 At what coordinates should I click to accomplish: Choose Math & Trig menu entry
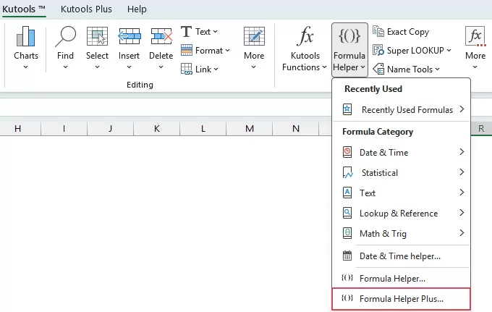pyautogui.click(x=402, y=233)
